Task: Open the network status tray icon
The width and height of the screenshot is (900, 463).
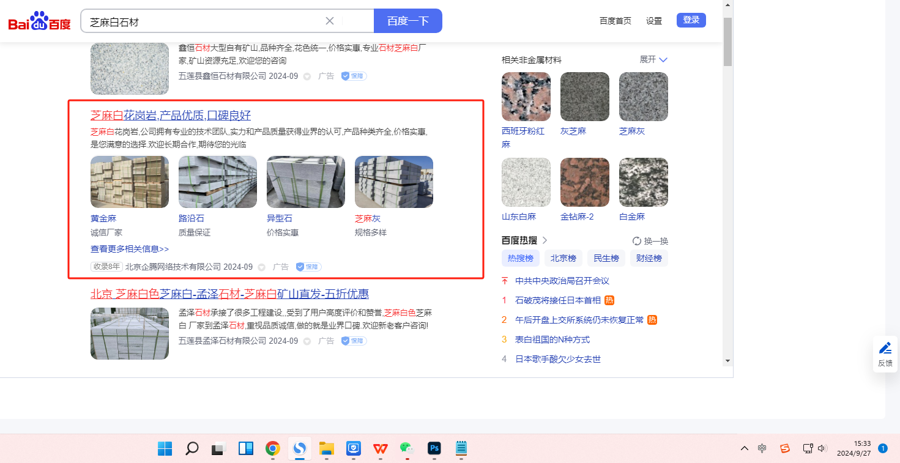Action: coord(808,448)
